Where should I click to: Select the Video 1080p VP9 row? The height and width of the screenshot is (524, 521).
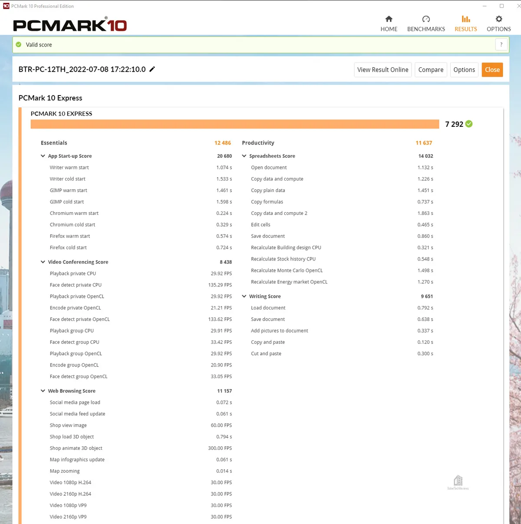(141, 505)
